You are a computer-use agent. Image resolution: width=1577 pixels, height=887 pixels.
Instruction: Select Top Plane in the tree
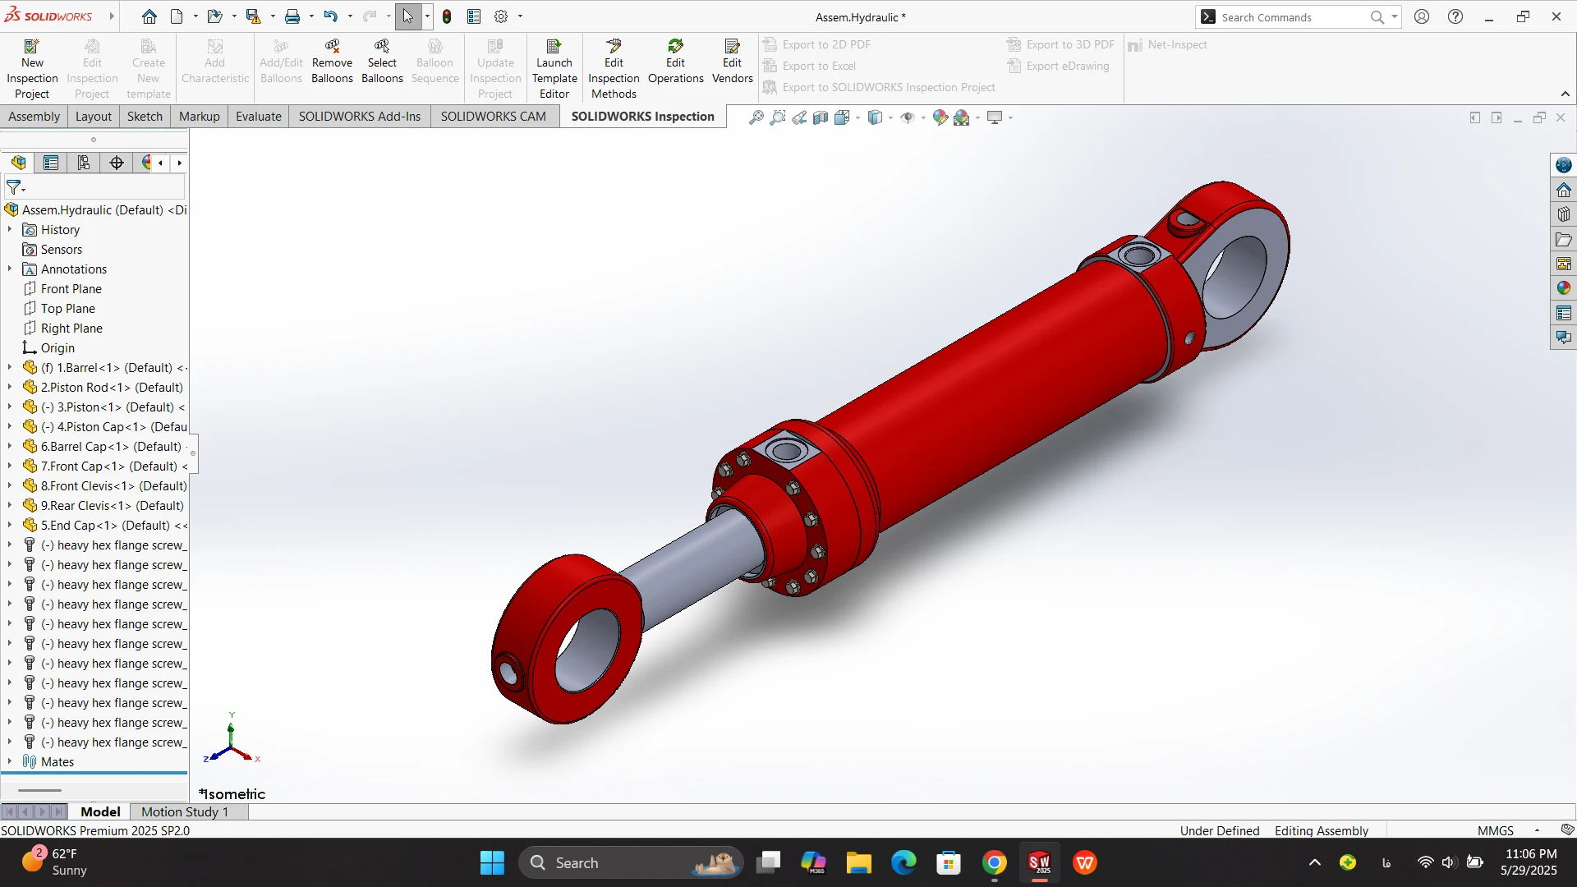click(x=68, y=309)
